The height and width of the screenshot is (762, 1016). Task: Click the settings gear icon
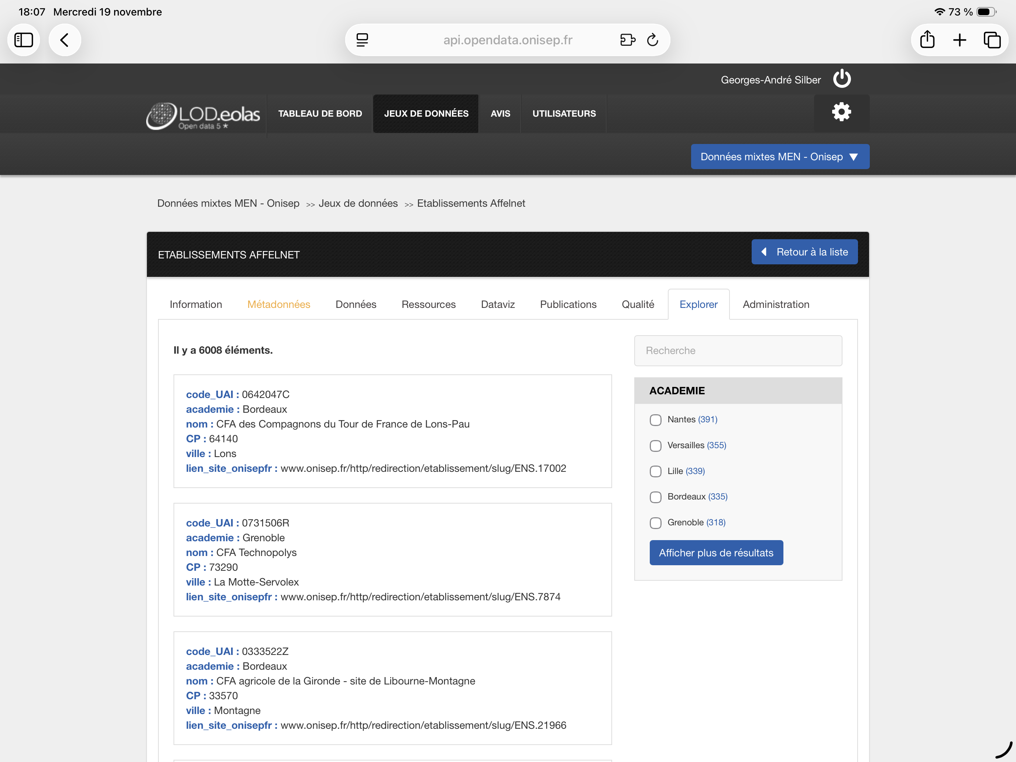pyautogui.click(x=841, y=113)
